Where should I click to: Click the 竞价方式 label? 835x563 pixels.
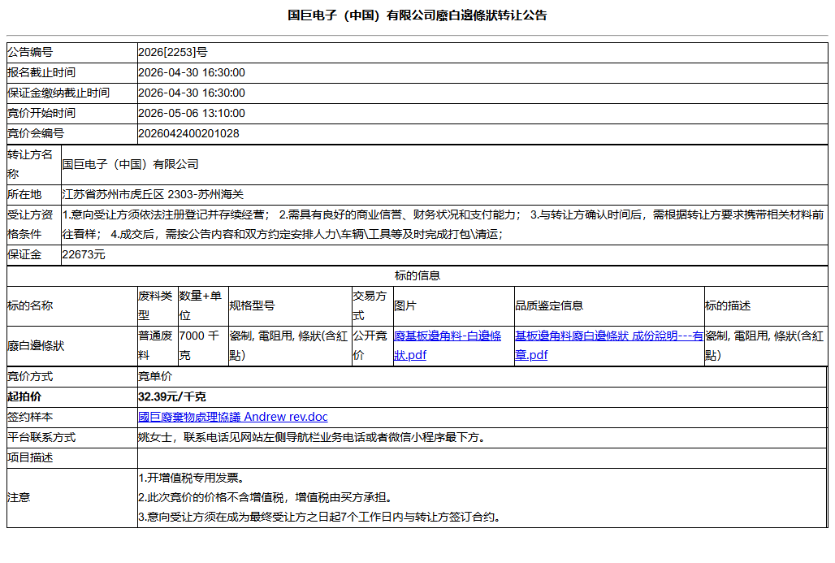point(30,377)
